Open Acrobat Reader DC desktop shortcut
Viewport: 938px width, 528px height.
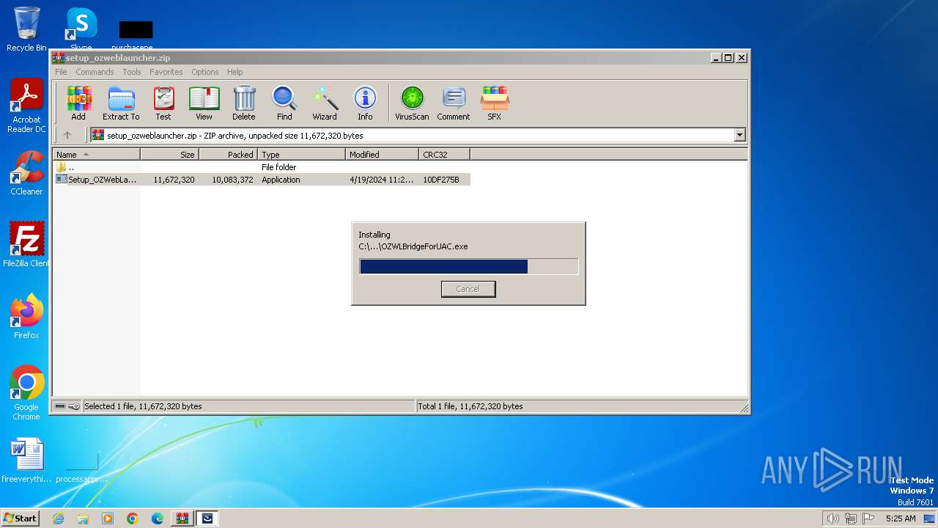(26, 106)
